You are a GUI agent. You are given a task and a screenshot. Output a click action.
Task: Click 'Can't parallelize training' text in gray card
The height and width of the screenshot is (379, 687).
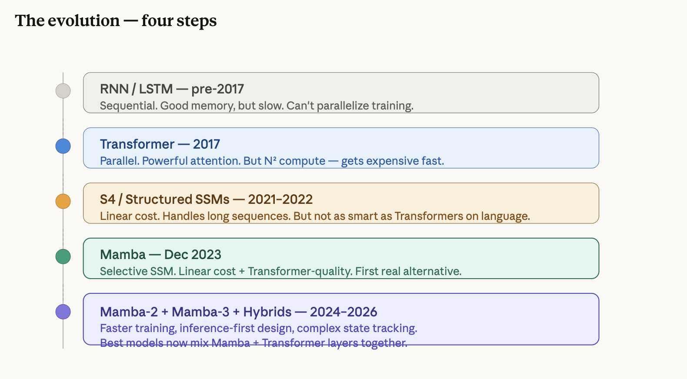350,106
